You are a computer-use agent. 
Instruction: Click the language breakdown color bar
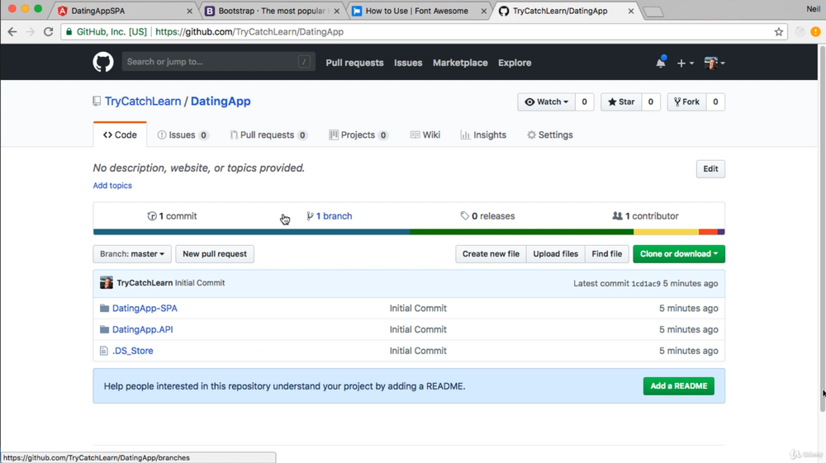coord(409,231)
